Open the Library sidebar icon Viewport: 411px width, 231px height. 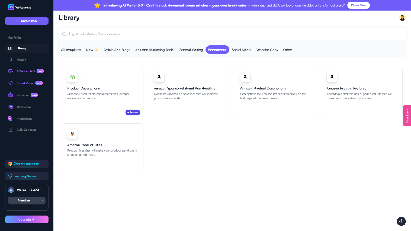coord(10,49)
